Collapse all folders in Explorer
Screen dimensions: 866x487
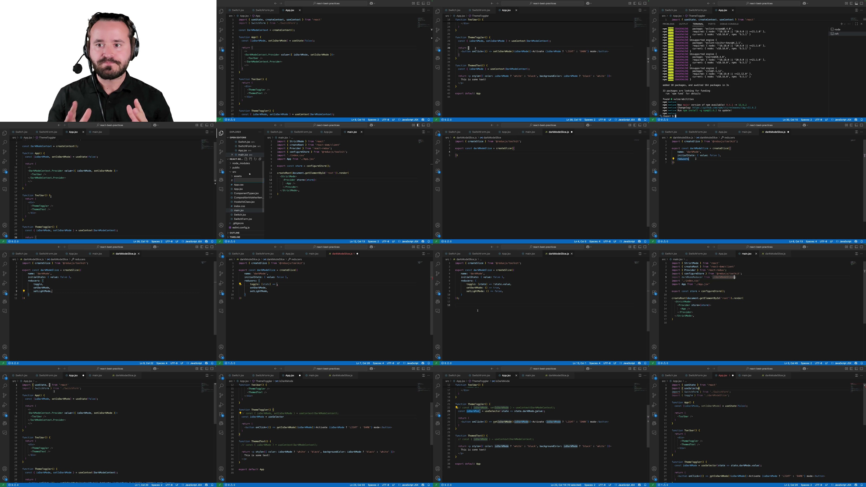tap(260, 159)
